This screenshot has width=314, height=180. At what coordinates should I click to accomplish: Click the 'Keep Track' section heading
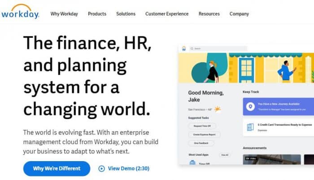click(x=251, y=92)
